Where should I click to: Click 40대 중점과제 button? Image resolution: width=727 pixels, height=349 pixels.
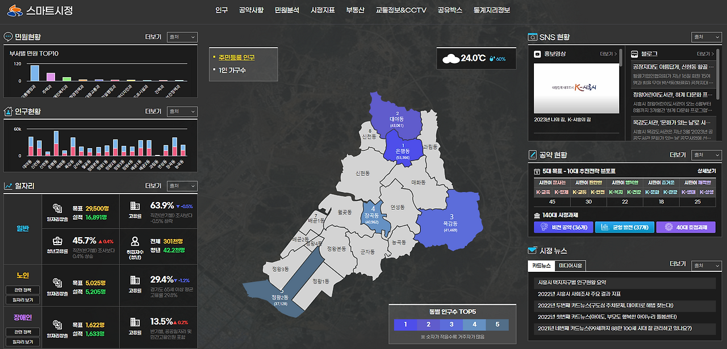pos(686,227)
